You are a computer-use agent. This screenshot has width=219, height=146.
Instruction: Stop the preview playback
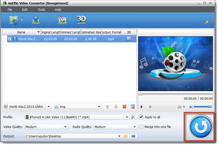coord(150,107)
